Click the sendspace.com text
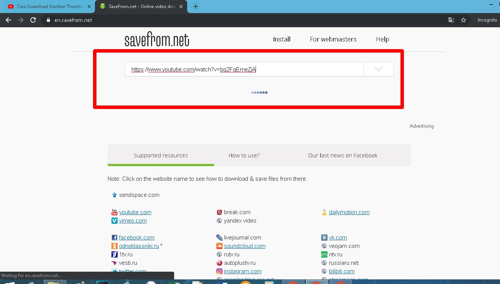This screenshot has width=500, height=284. coord(139,195)
